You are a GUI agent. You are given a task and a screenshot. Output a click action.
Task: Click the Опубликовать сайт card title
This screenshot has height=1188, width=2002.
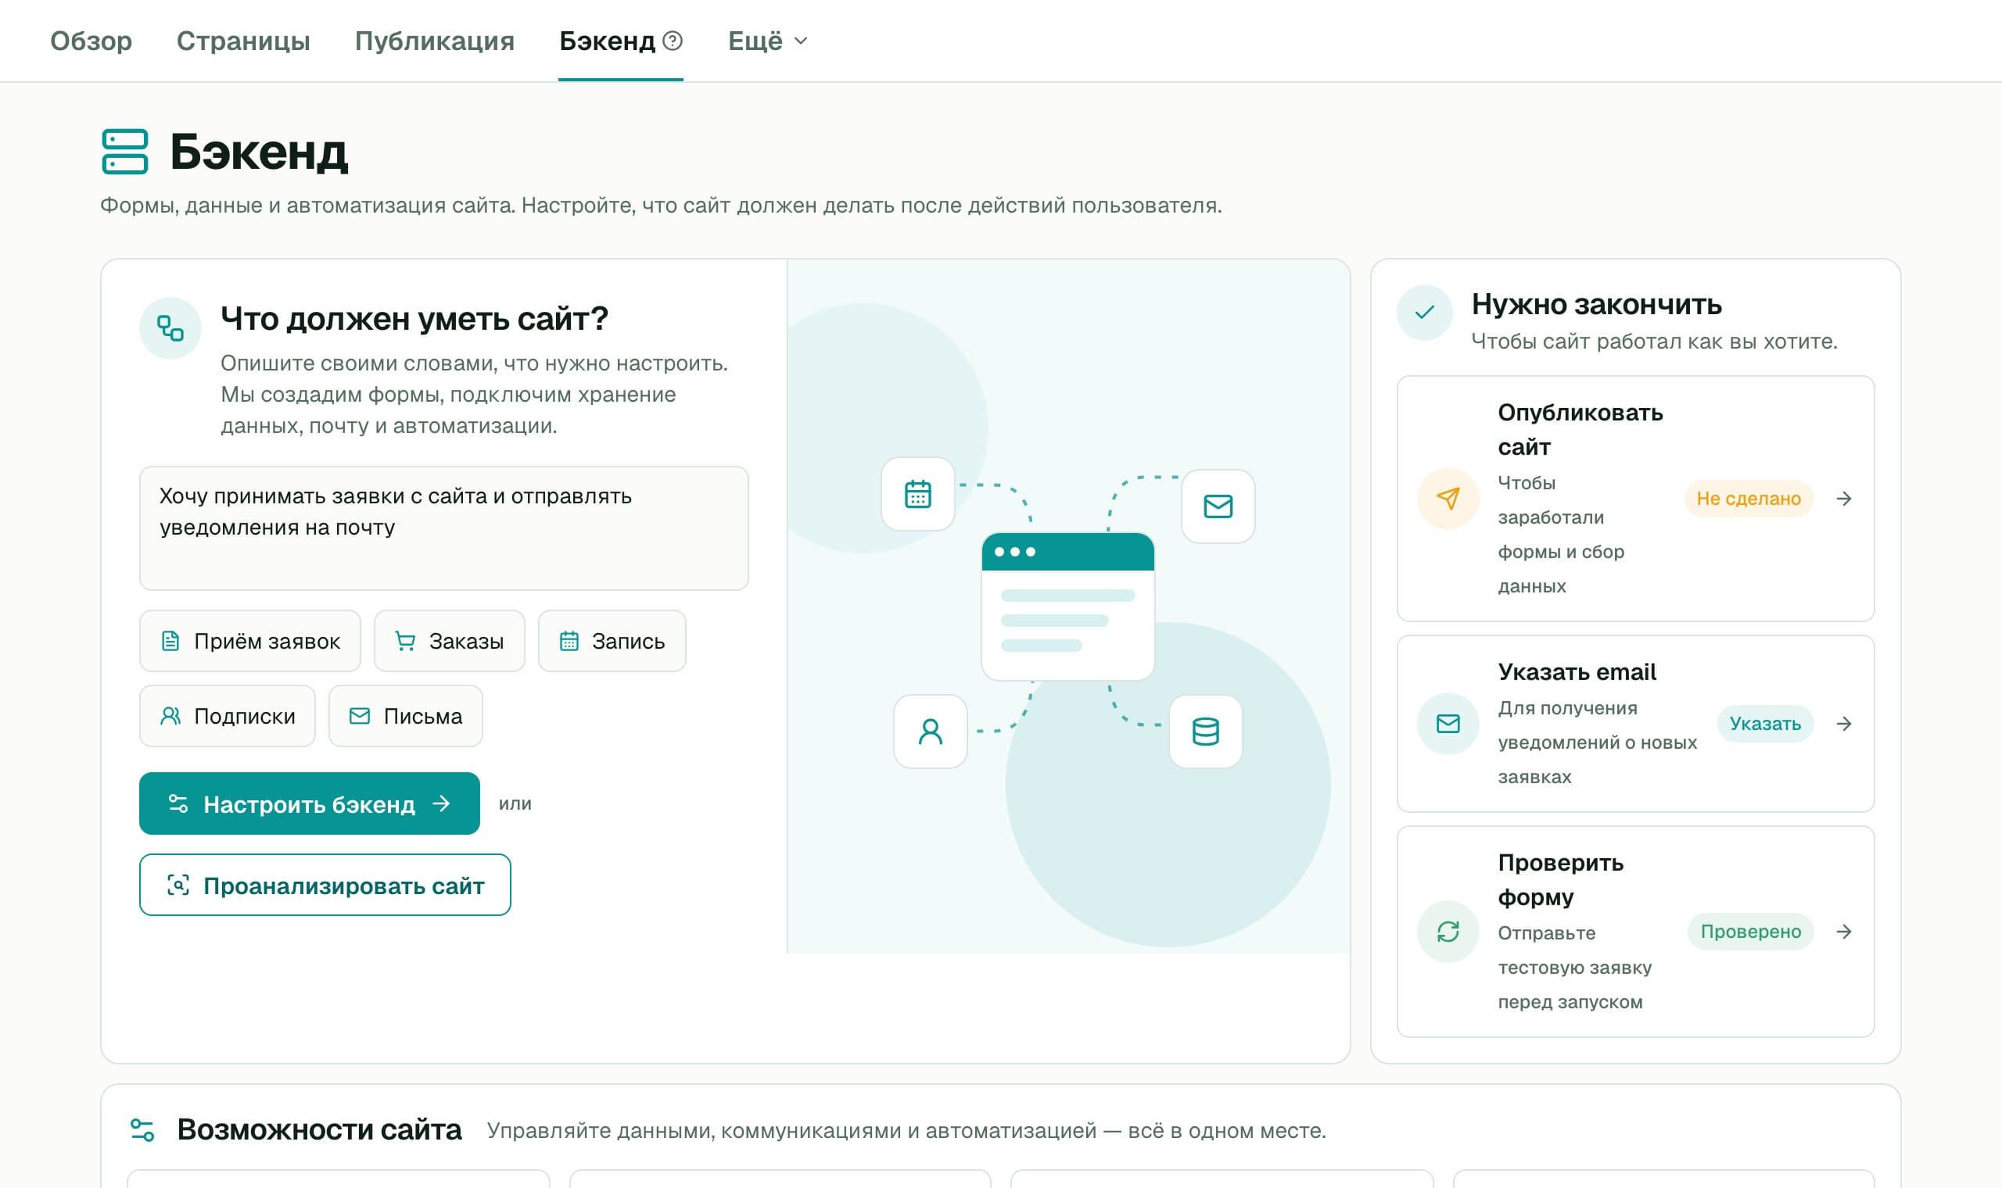(1580, 430)
